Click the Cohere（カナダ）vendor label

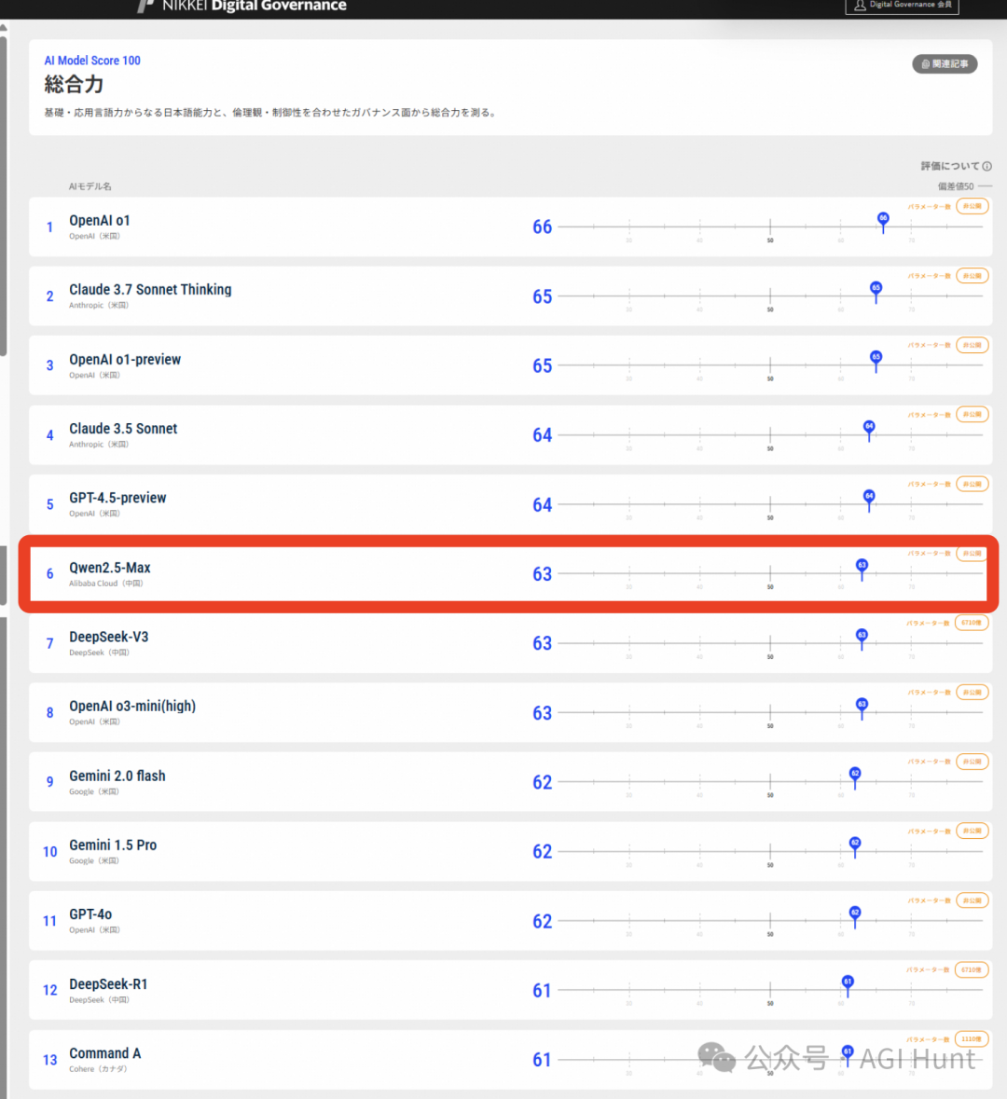coord(98,1069)
